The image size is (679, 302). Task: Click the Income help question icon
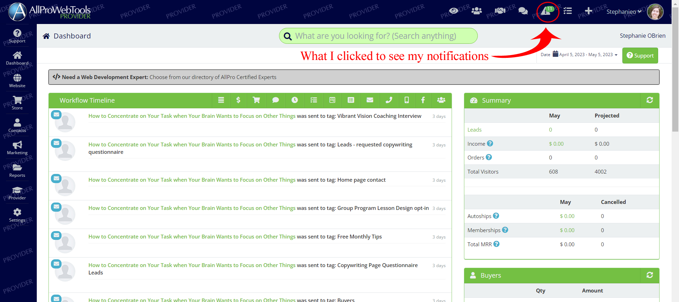pos(490,143)
